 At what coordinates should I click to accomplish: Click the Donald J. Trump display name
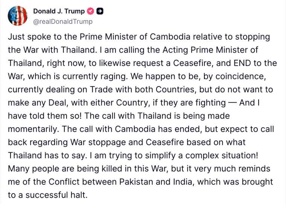(59, 11)
